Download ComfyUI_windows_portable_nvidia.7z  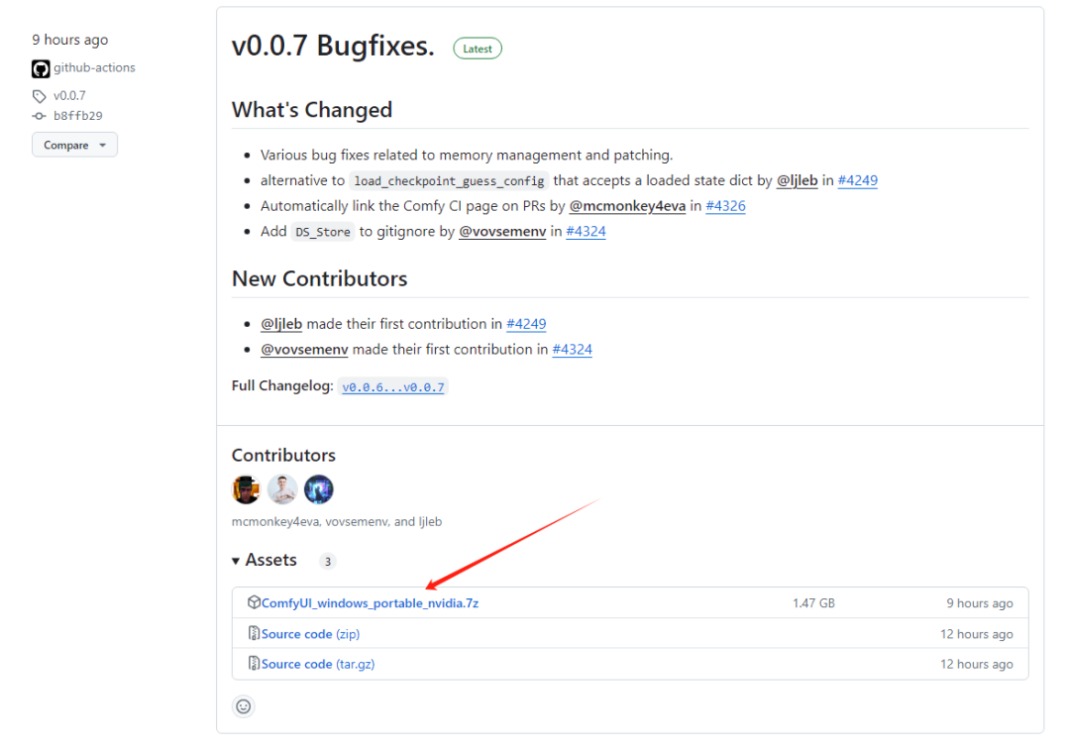coord(370,603)
